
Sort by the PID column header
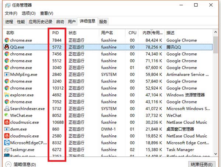pyautogui.click(x=55, y=33)
